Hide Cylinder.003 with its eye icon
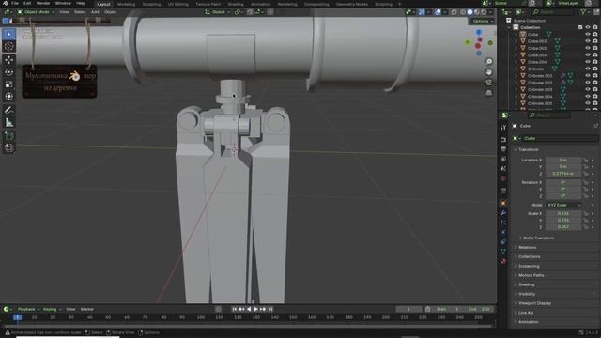 pyautogui.click(x=588, y=90)
